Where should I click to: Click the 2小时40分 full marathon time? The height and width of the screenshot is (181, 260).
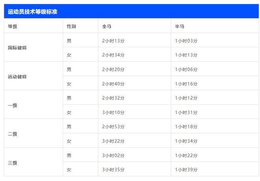click(113, 84)
